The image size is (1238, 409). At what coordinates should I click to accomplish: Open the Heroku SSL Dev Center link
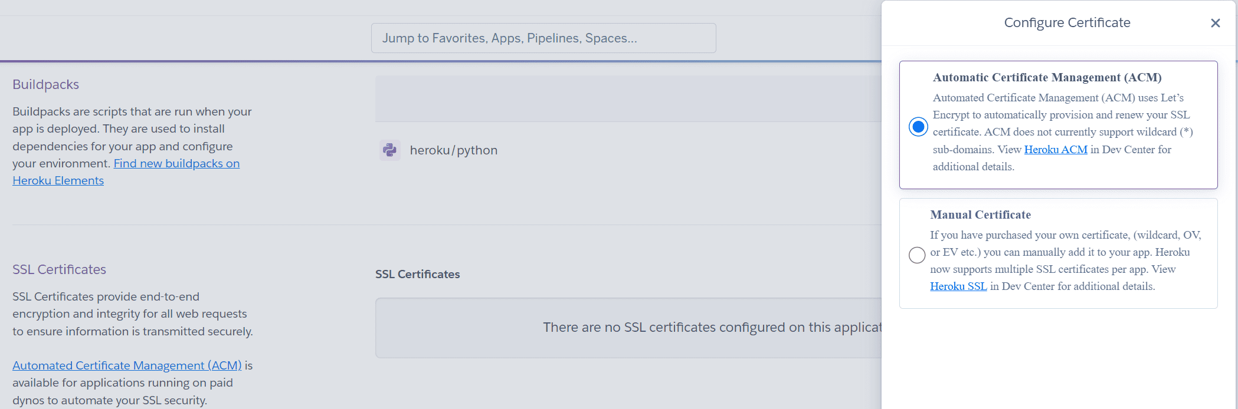(x=958, y=286)
